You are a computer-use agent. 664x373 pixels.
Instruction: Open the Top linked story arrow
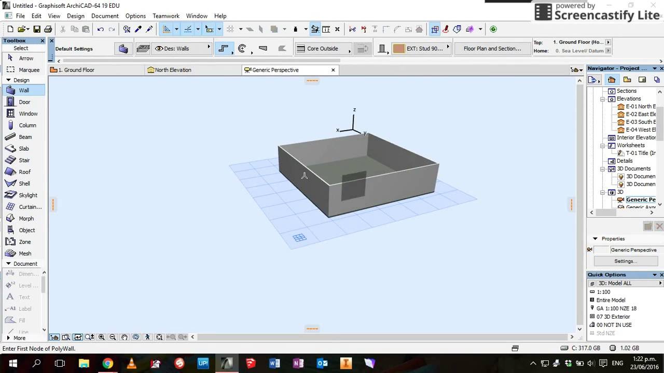pos(608,42)
